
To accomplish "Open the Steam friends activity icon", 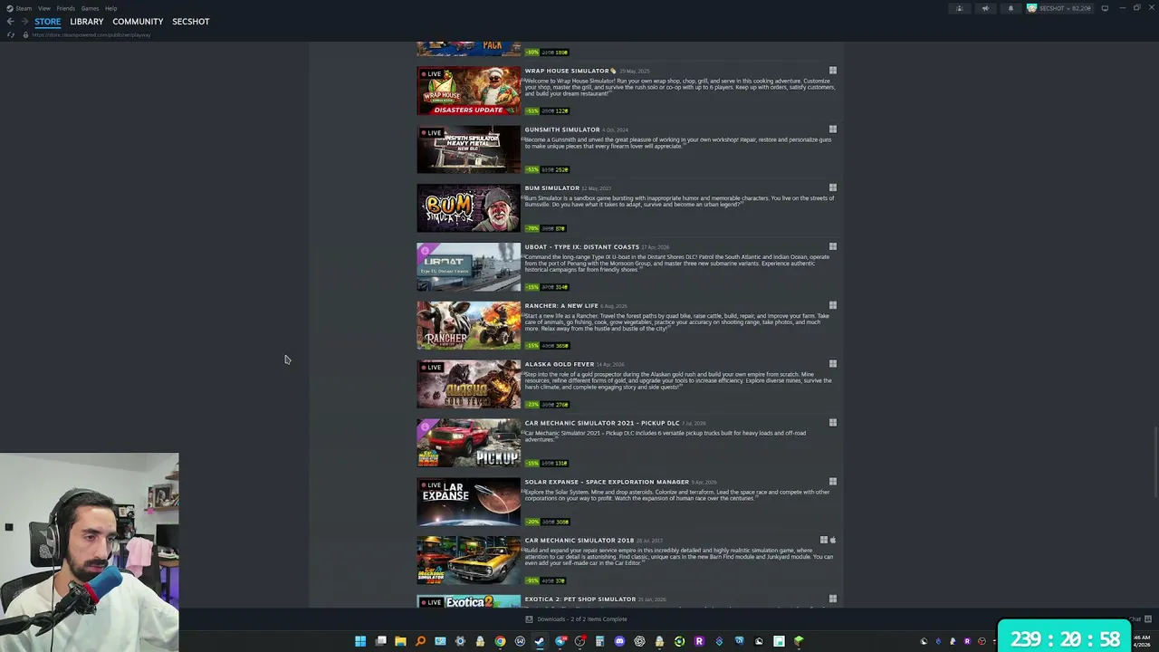I will tap(960, 8).
